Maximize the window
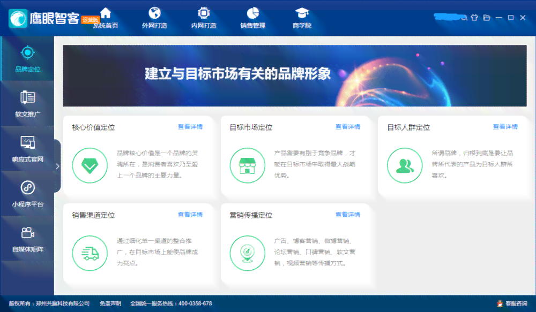 (511, 18)
